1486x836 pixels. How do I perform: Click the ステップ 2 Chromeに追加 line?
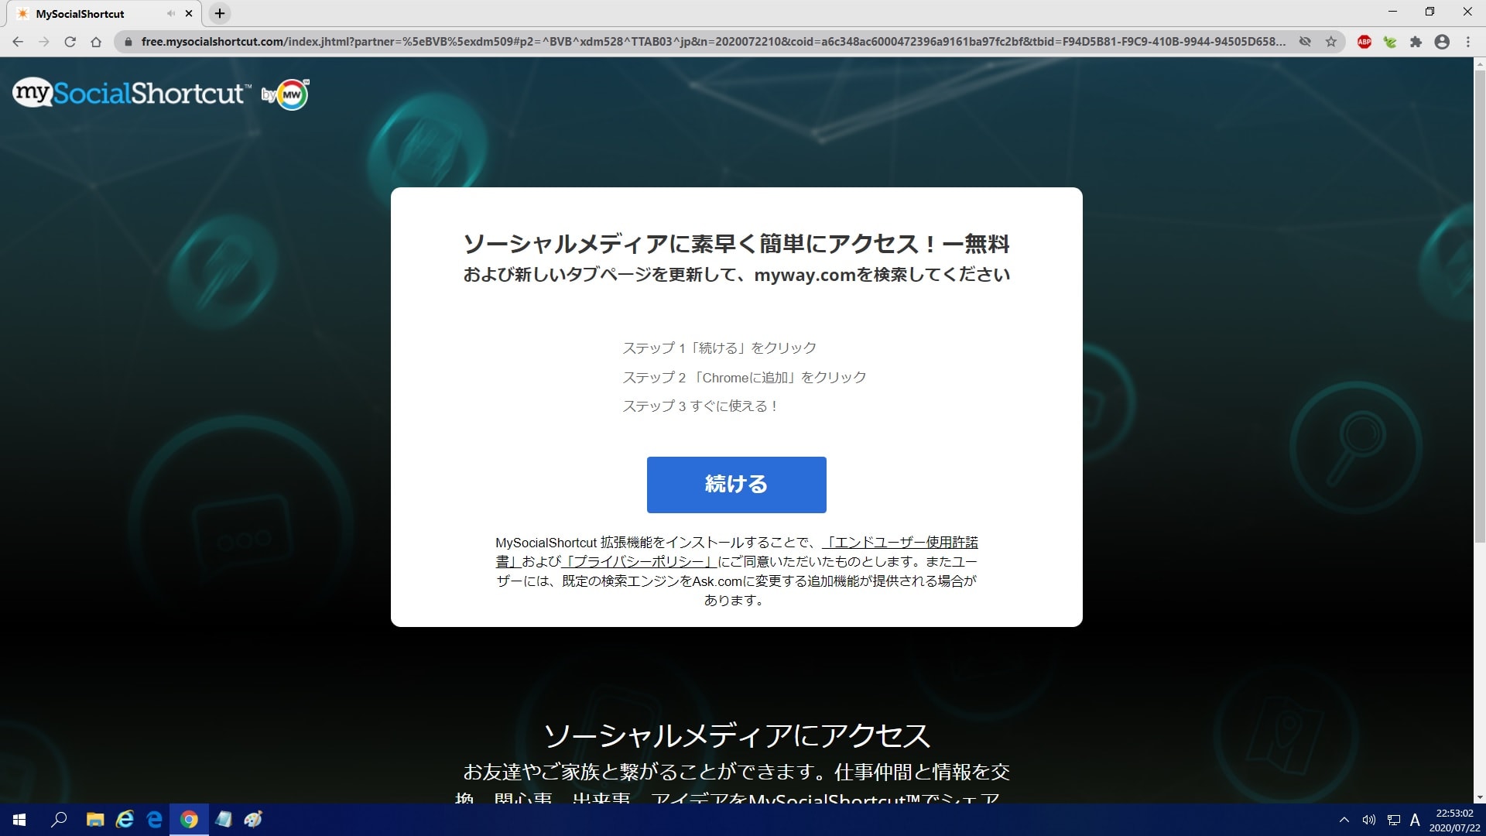pos(744,378)
